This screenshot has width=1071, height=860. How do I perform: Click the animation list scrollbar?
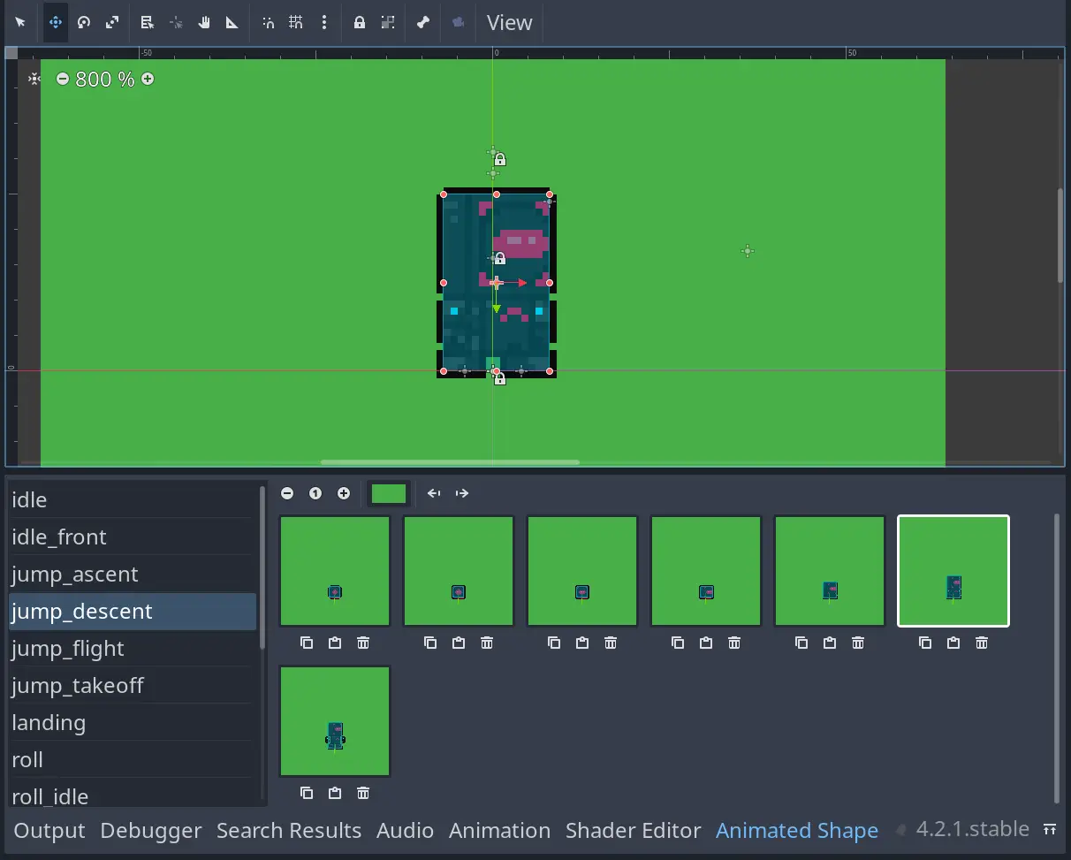262,567
